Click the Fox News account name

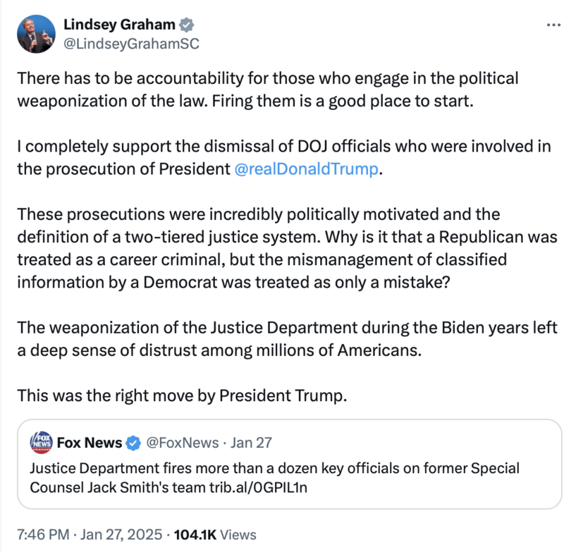tap(89, 443)
